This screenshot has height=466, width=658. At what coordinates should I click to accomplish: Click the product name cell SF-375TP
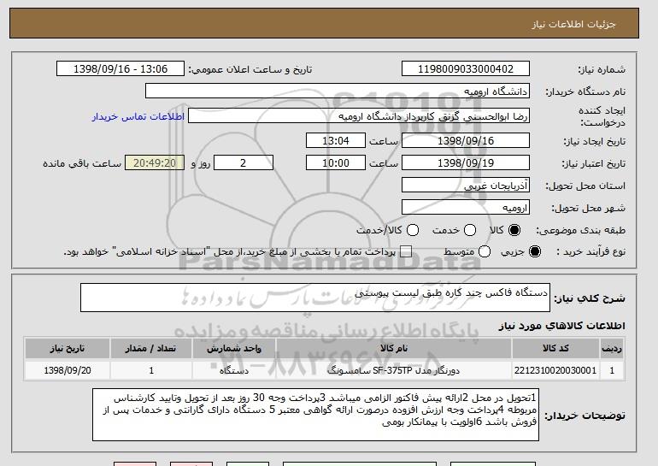[x=394, y=370]
